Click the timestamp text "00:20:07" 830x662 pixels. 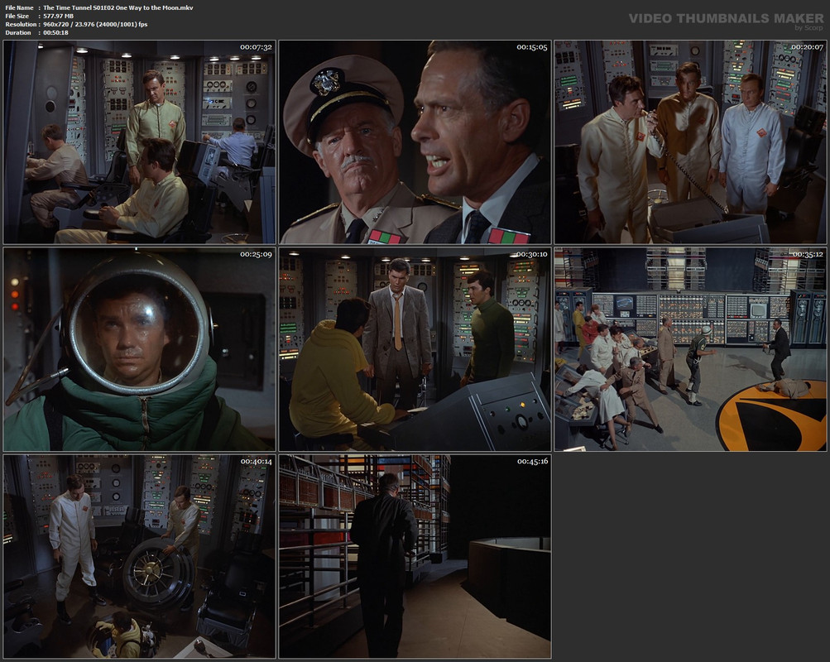[807, 47]
